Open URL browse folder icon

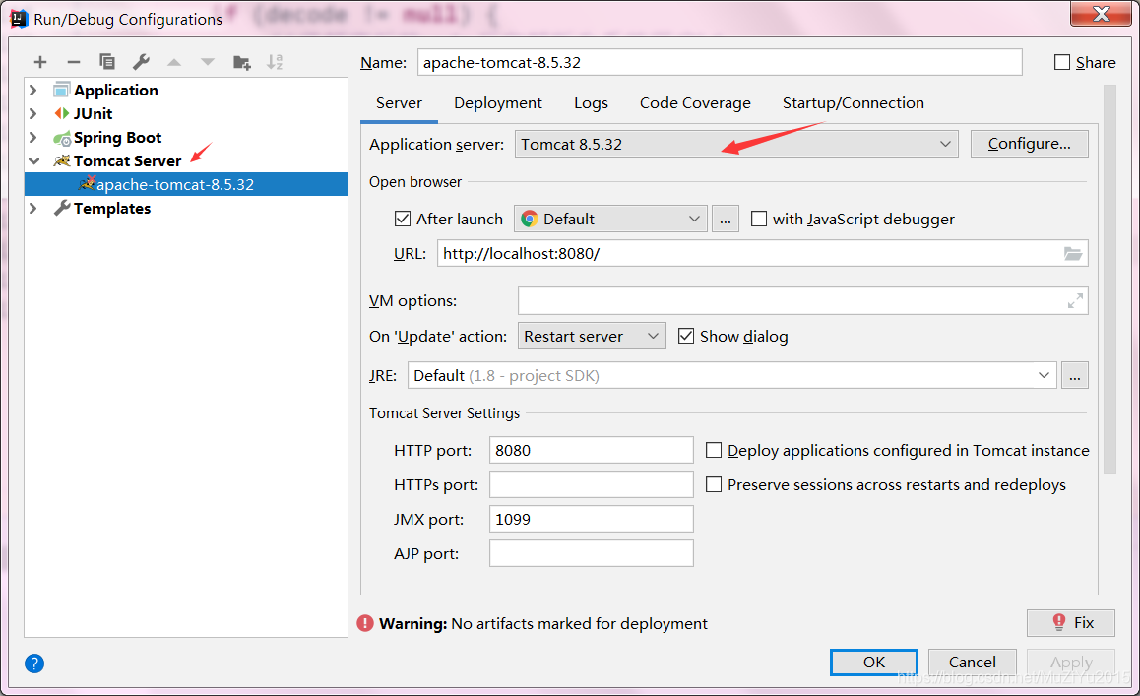pos(1072,254)
